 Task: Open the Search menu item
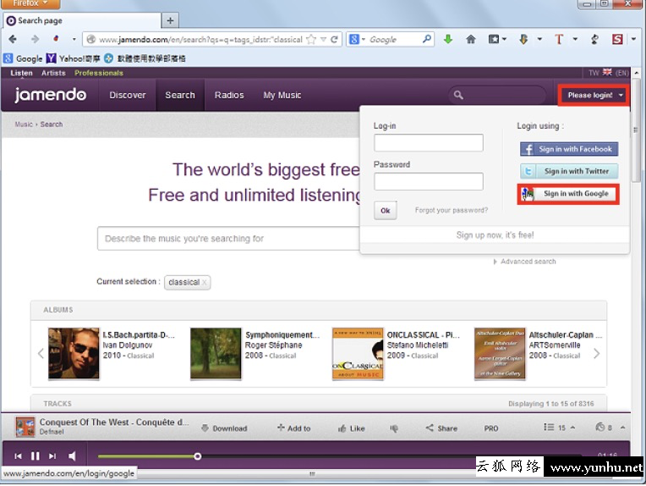(180, 96)
